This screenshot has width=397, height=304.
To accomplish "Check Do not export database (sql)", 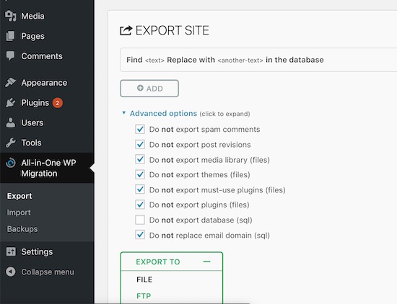I will point(140,220).
